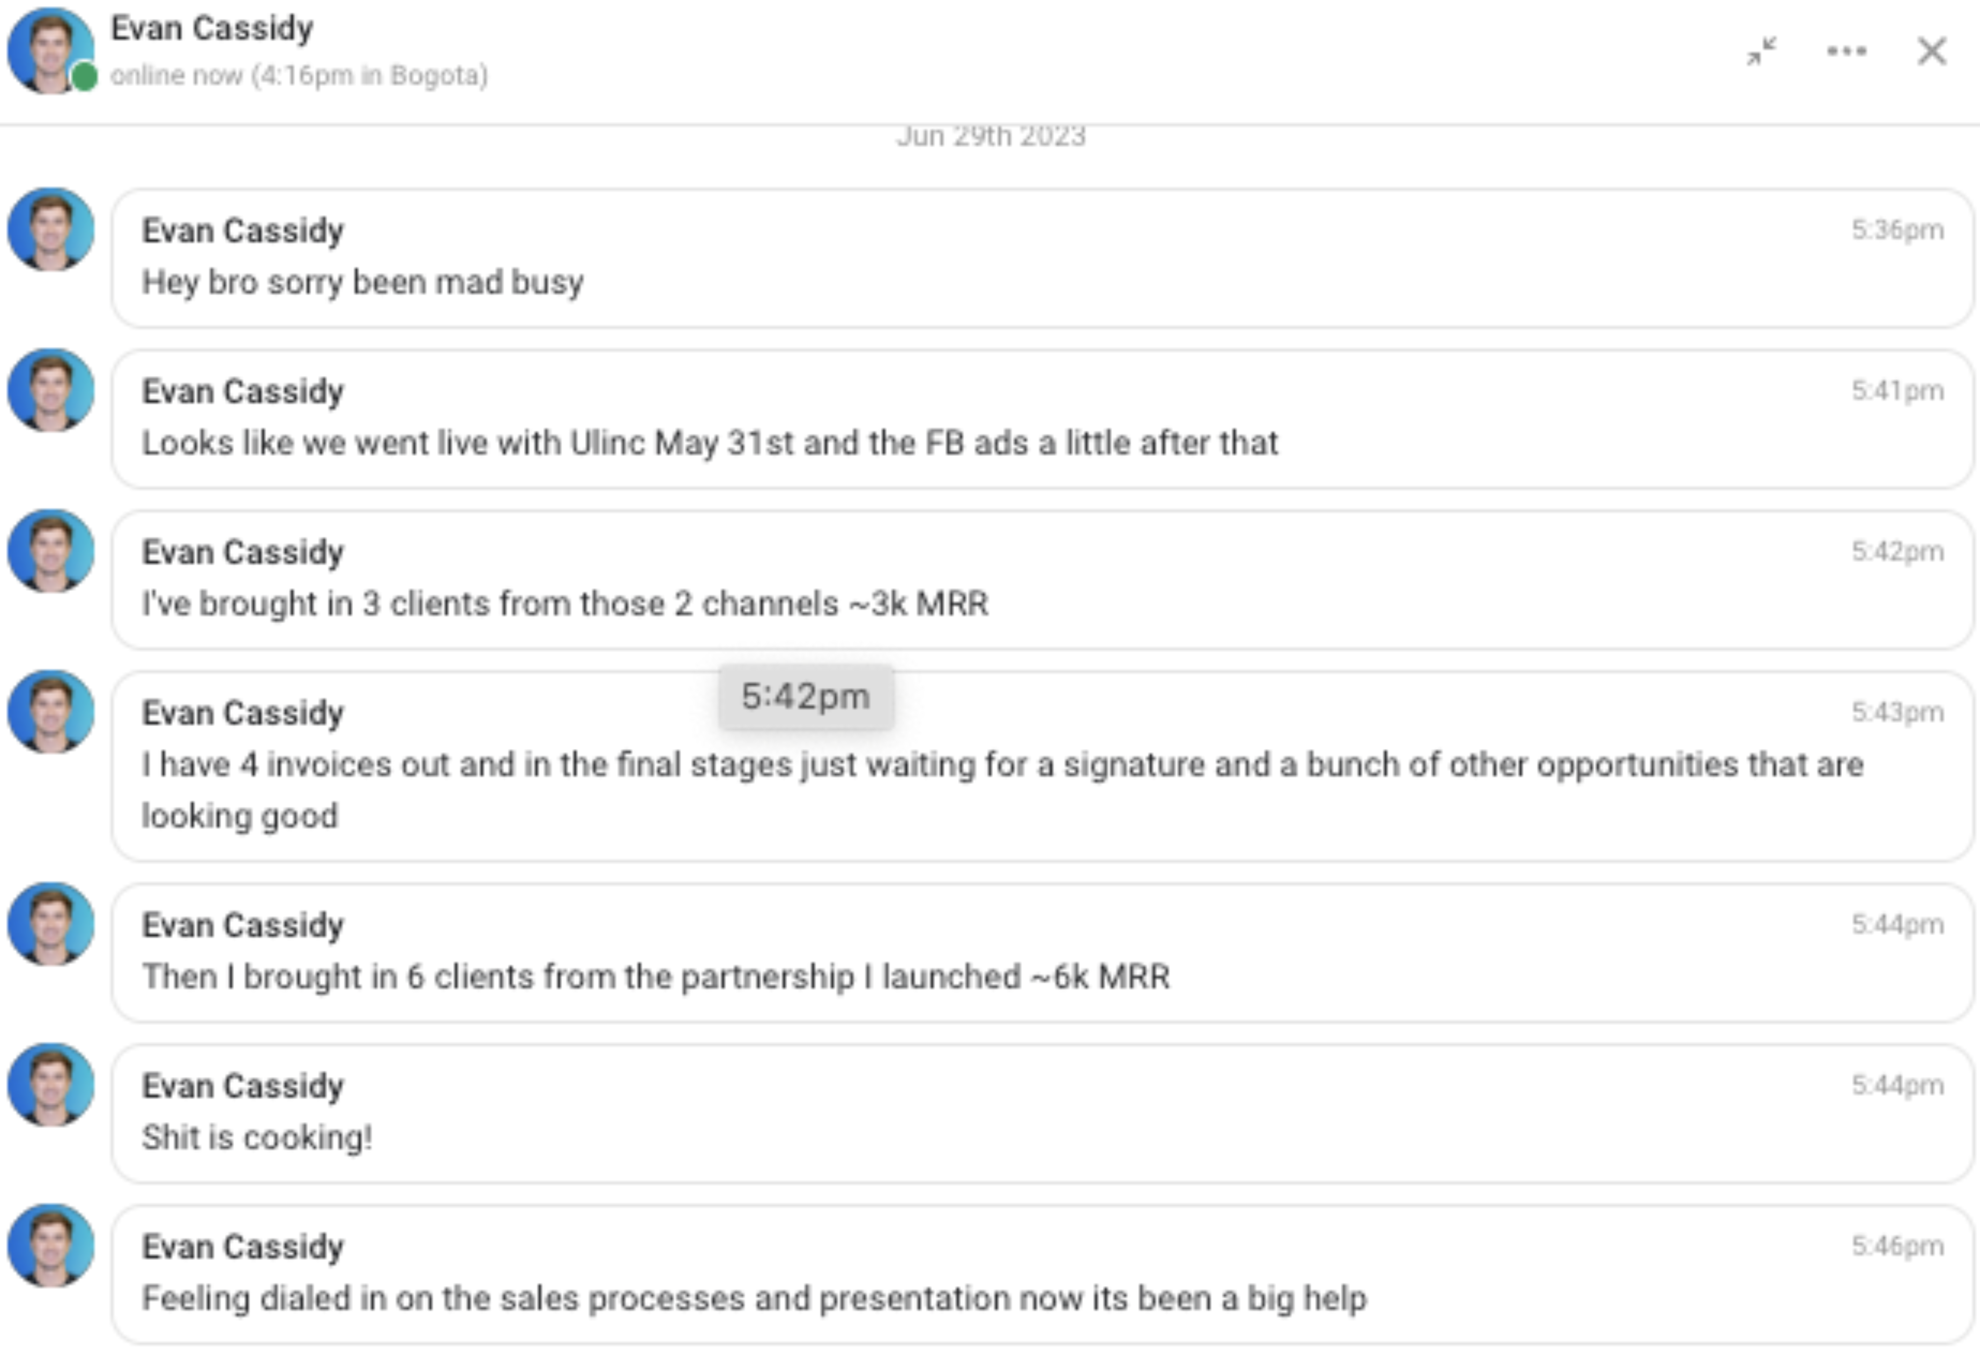Collapse the chat window with the shrink icon
Viewport: 1980px width, 1355px height.
pyautogui.click(x=1761, y=51)
